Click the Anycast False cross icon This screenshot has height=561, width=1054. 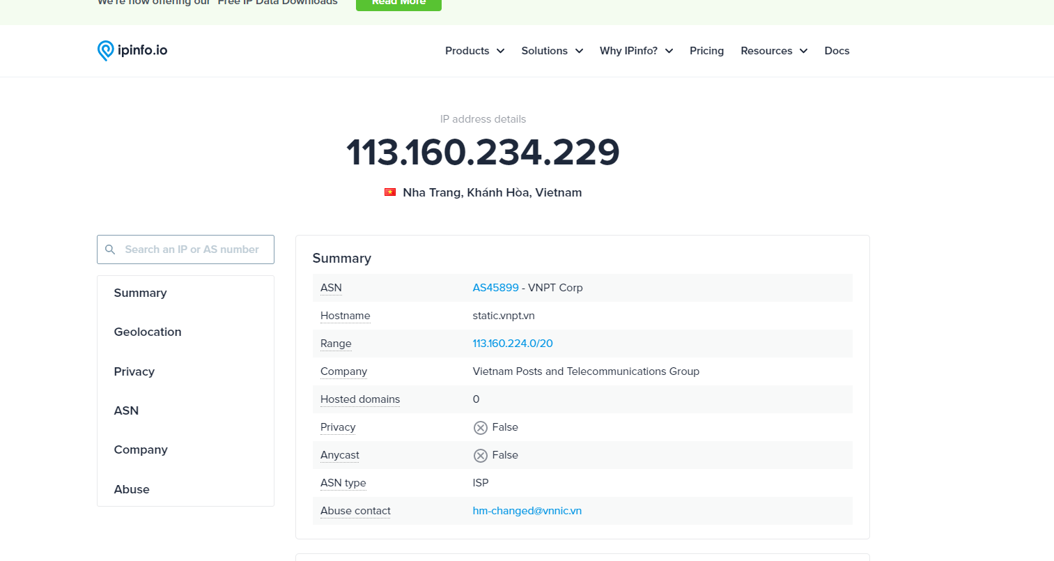click(x=481, y=455)
